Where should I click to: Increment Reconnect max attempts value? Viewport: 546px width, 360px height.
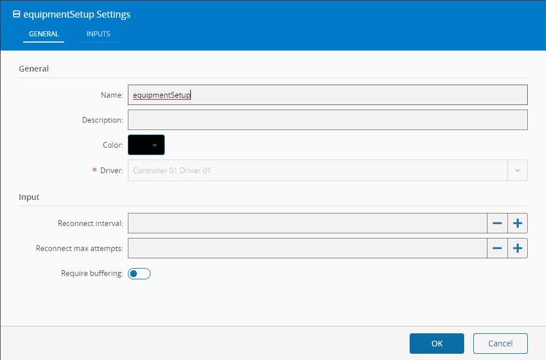pos(518,248)
